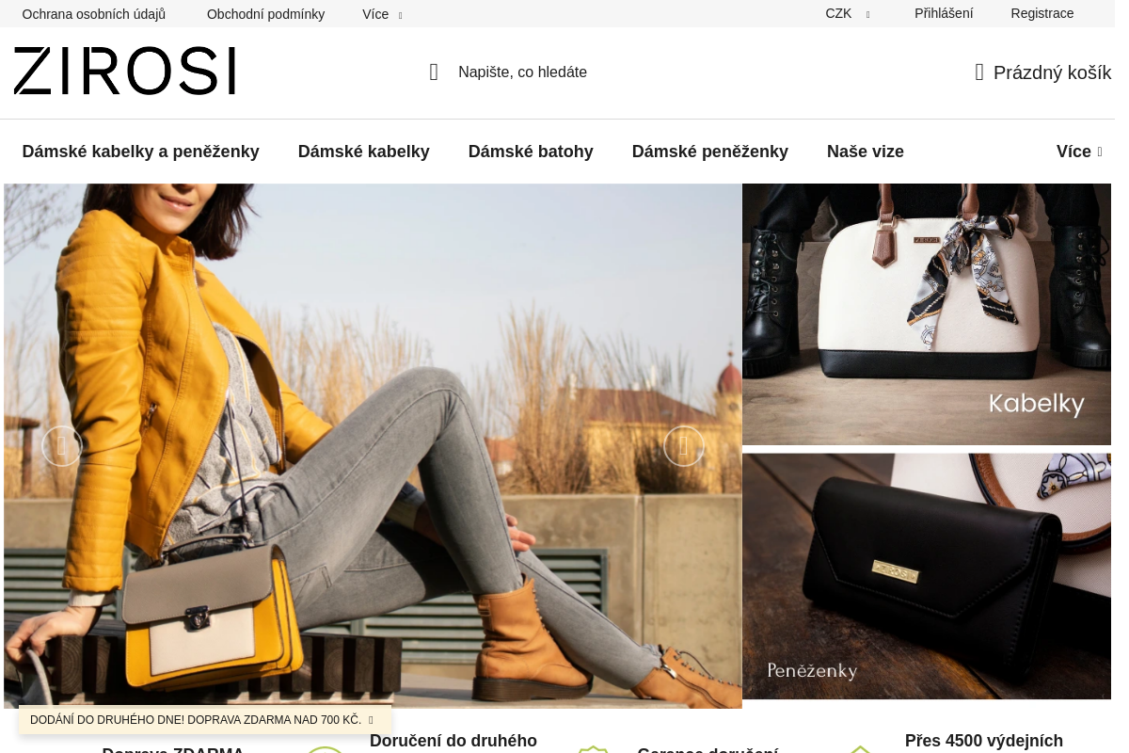
Task: Close the free delivery notification bar
Action: 371,720
